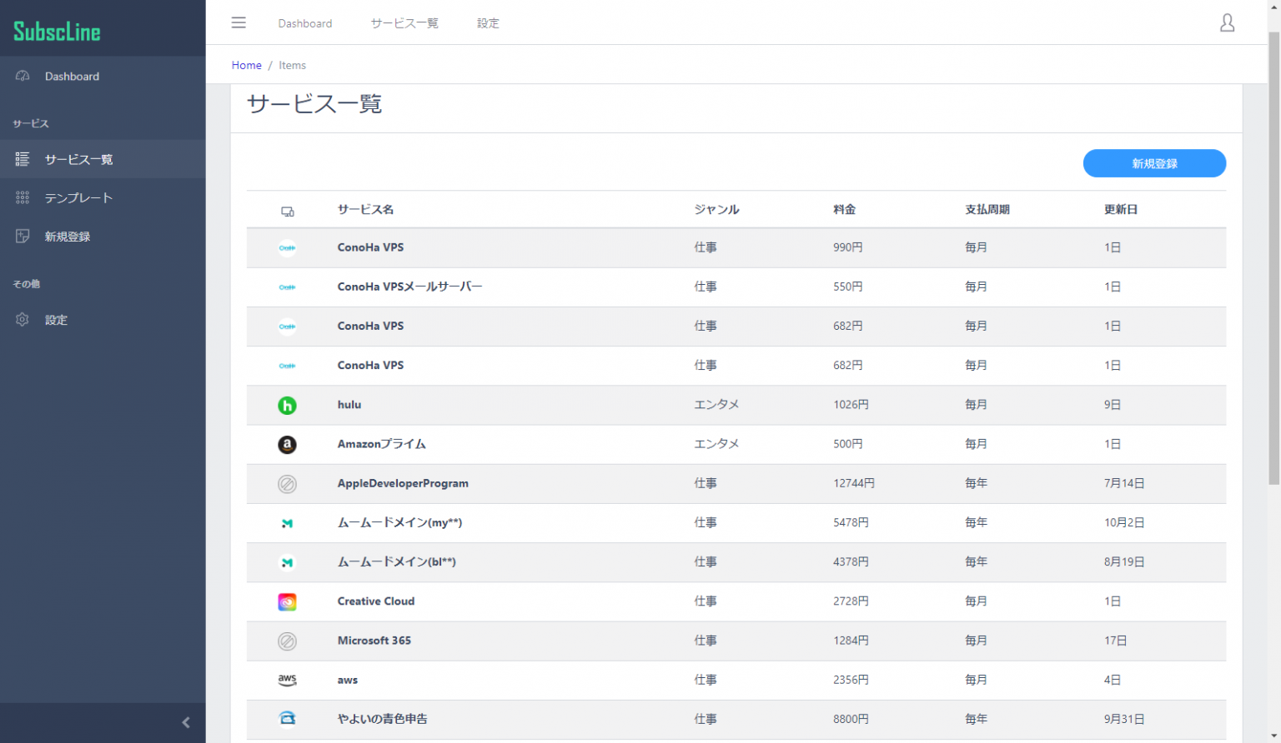Select Dashboard in the top navigation
Image resolution: width=1281 pixels, height=743 pixels.
pos(305,23)
